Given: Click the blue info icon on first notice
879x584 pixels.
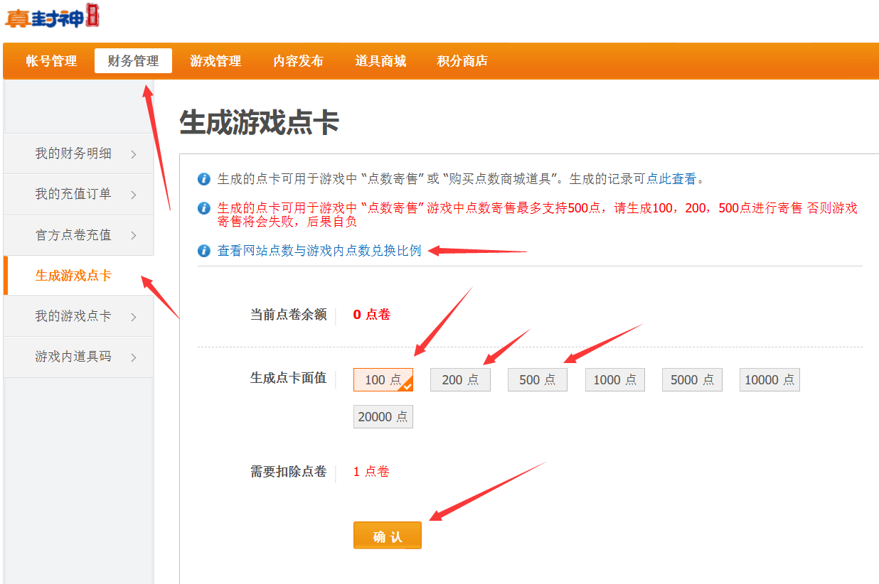Looking at the screenshot, I should click(204, 179).
